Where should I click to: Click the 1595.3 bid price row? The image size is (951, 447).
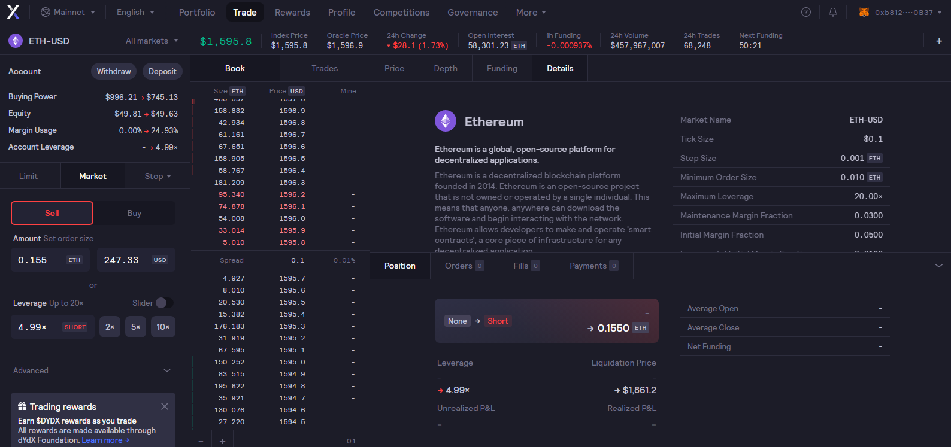pos(280,326)
